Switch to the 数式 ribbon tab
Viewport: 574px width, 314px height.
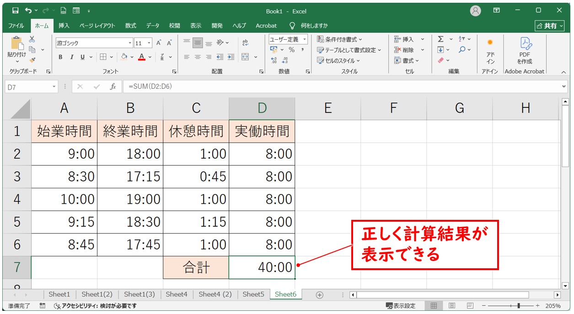(131, 26)
